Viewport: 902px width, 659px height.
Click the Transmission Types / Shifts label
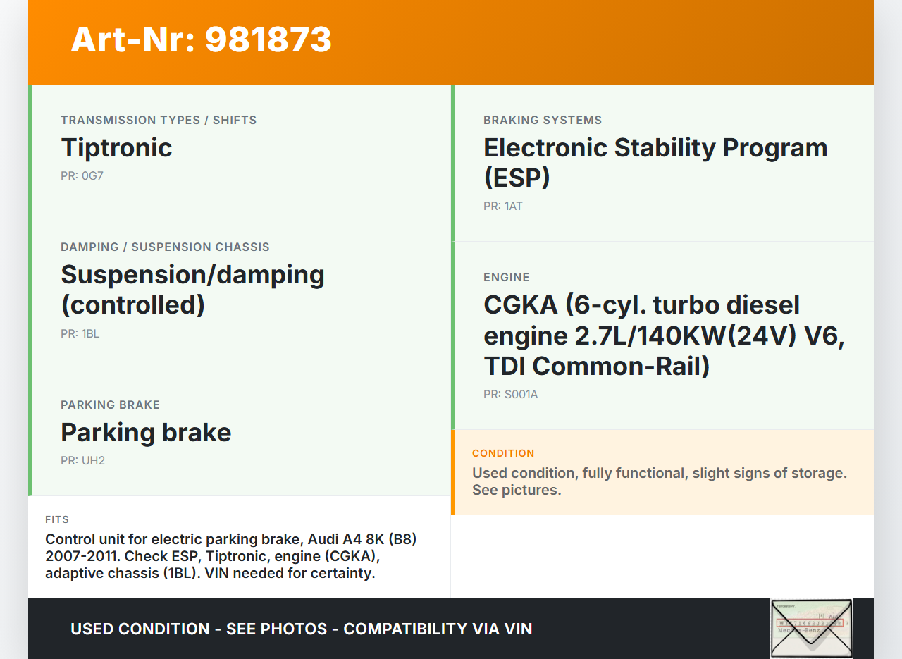coord(159,120)
